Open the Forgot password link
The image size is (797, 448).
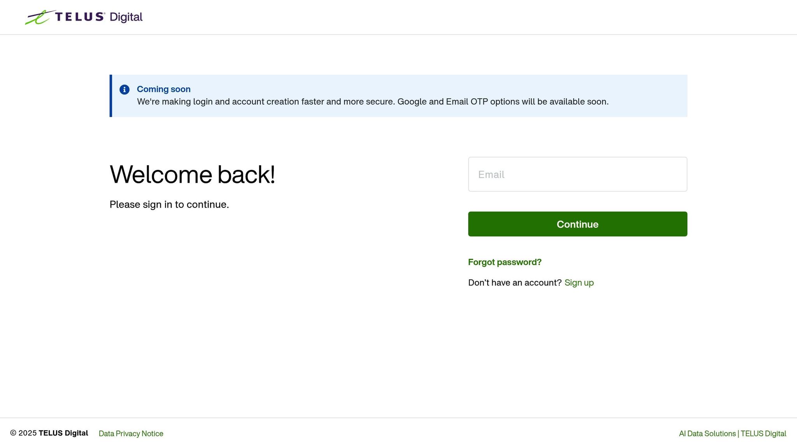click(x=505, y=262)
